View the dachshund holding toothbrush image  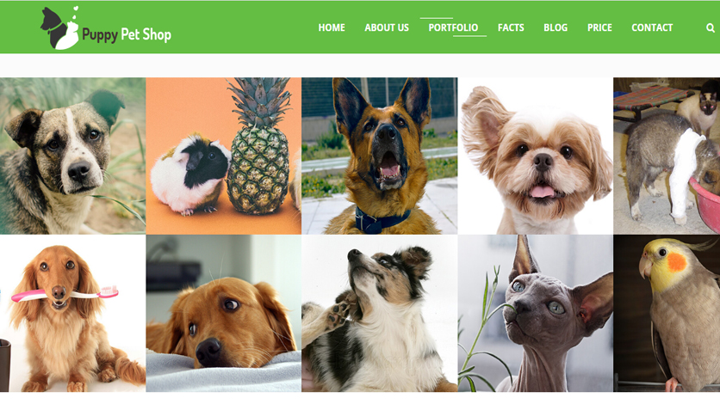72,314
